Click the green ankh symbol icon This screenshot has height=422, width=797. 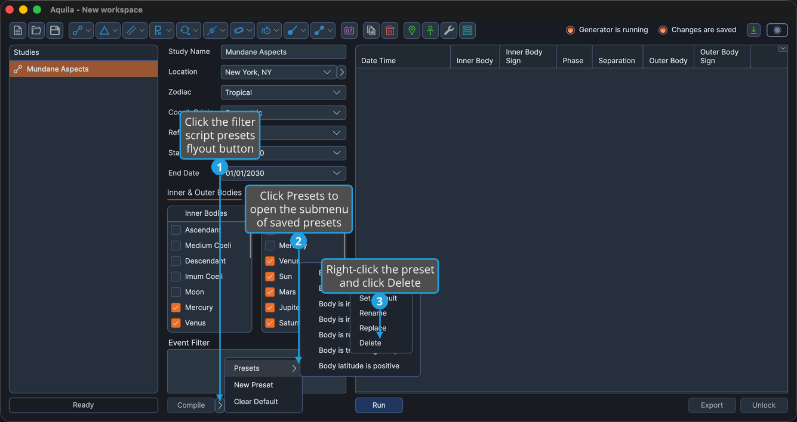(430, 30)
